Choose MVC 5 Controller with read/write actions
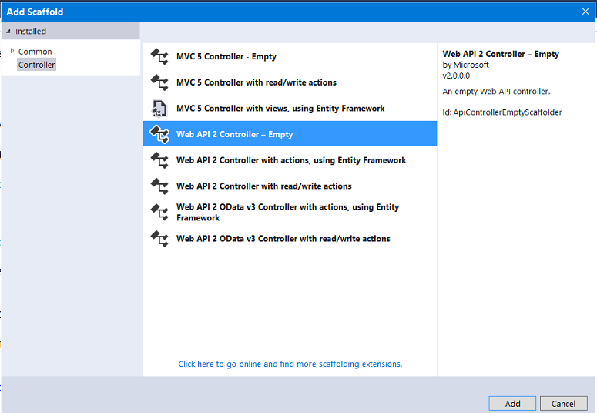597x413 pixels. tap(290, 82)
